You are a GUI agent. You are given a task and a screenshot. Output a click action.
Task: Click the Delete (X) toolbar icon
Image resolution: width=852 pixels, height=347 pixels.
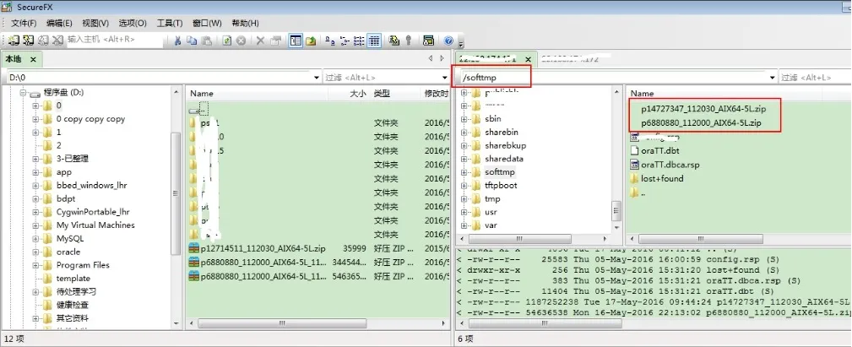pyautogui.click(x=260, y=40)
